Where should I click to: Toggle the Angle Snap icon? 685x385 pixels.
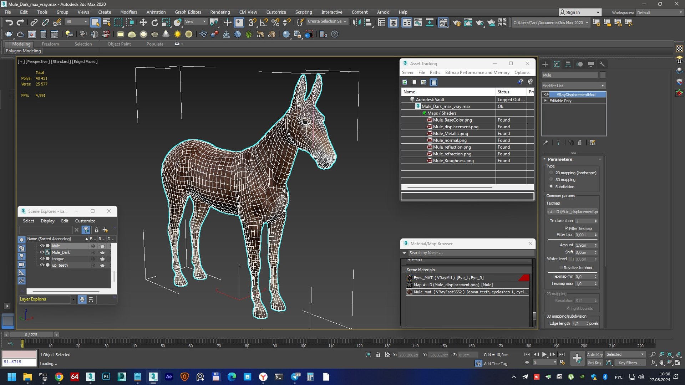coord(264,22)
